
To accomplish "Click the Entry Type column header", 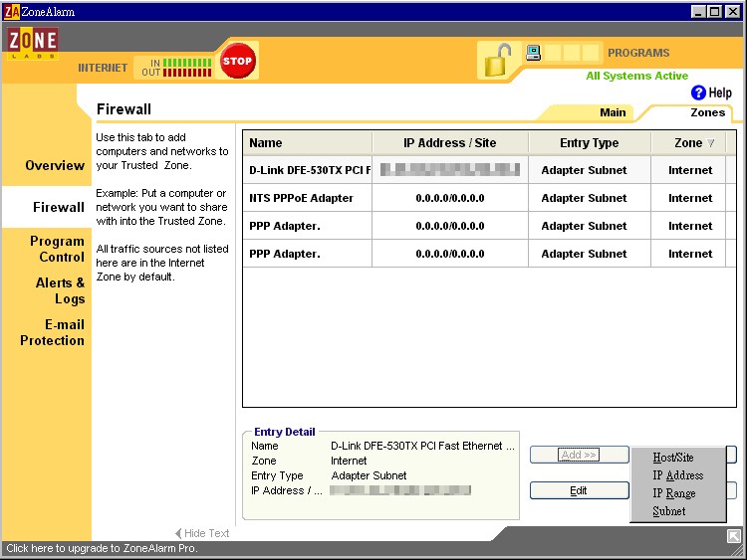I will click(x=589, y=143).
